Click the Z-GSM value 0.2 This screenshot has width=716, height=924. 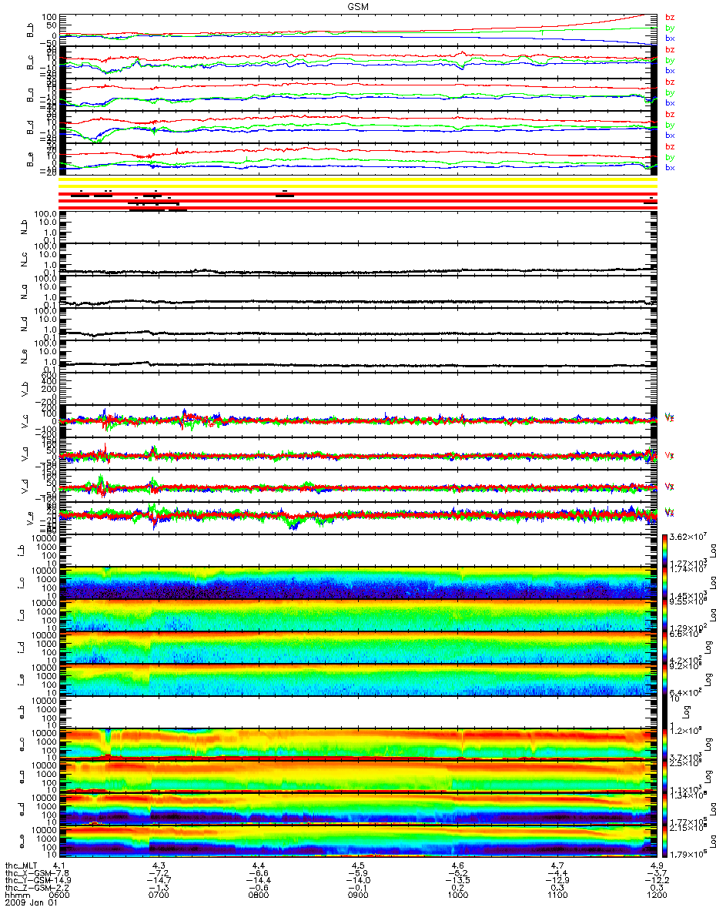[458, 888]
